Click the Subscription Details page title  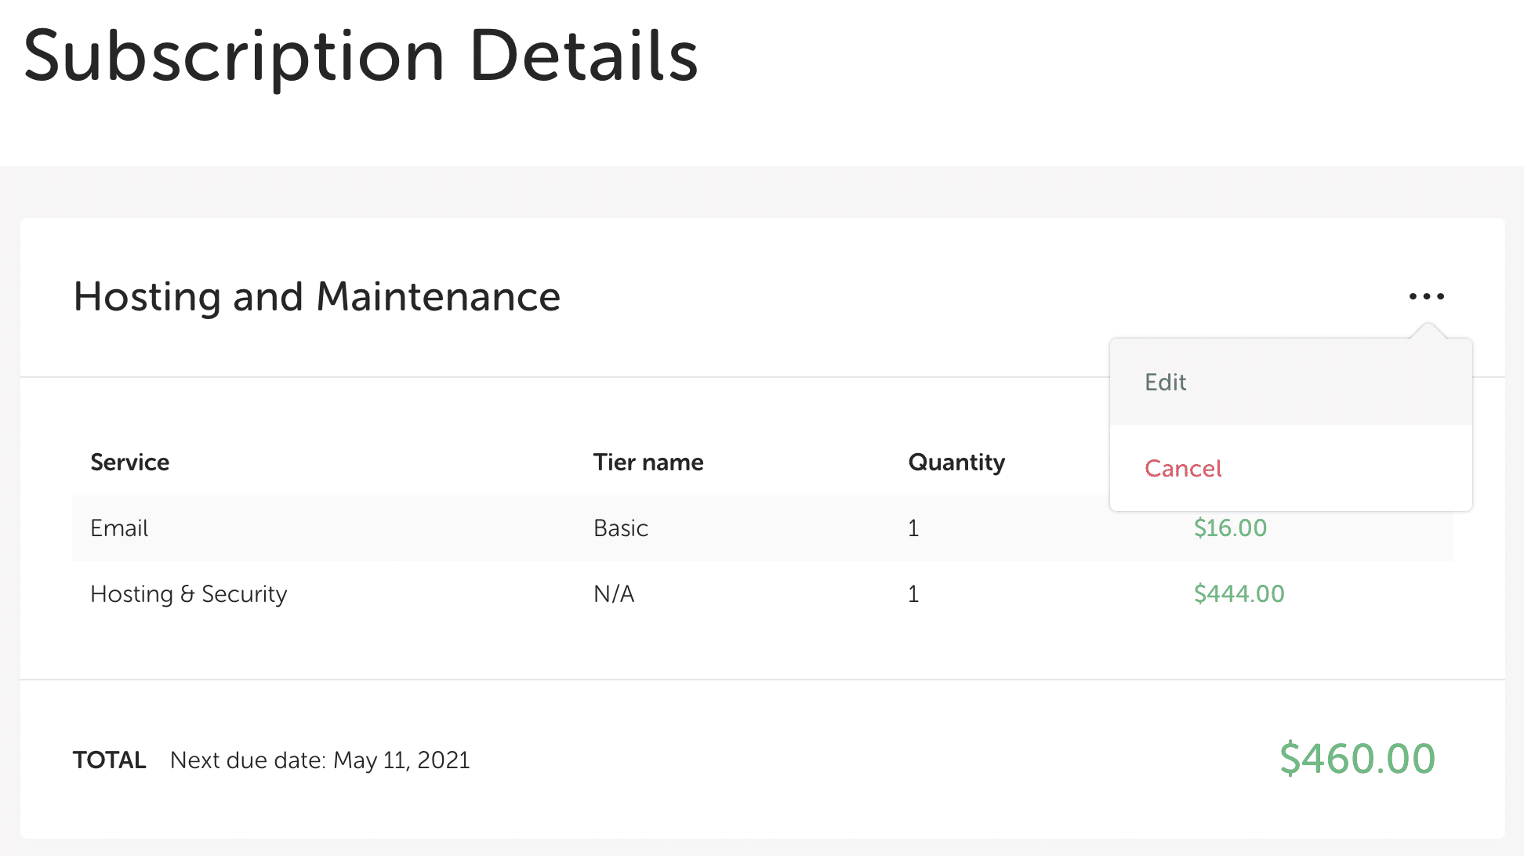[x=361, y=56]
